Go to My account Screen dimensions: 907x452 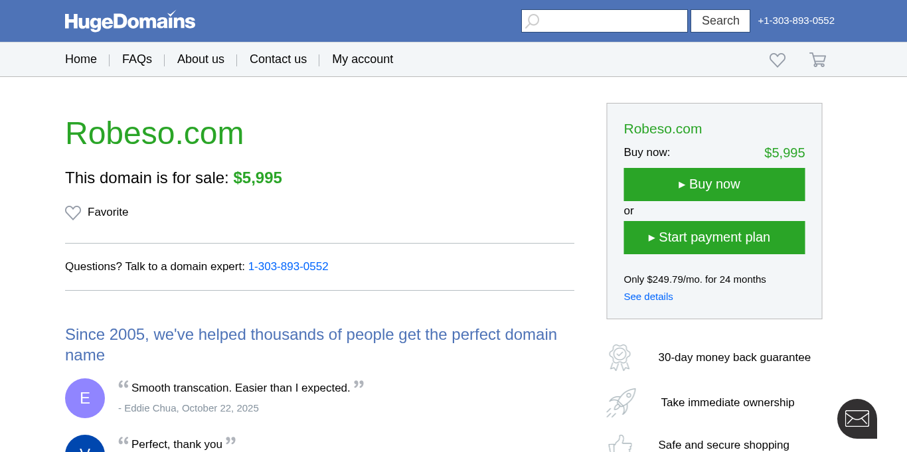(x=363, y=59)
